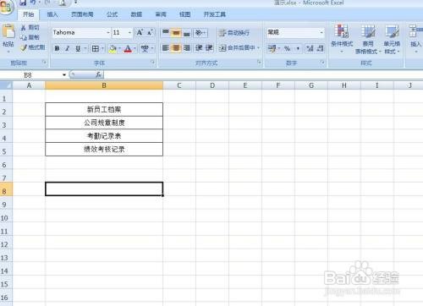Open text orientation button
This screenshot has height=306, width=423.
pos(201,33)
